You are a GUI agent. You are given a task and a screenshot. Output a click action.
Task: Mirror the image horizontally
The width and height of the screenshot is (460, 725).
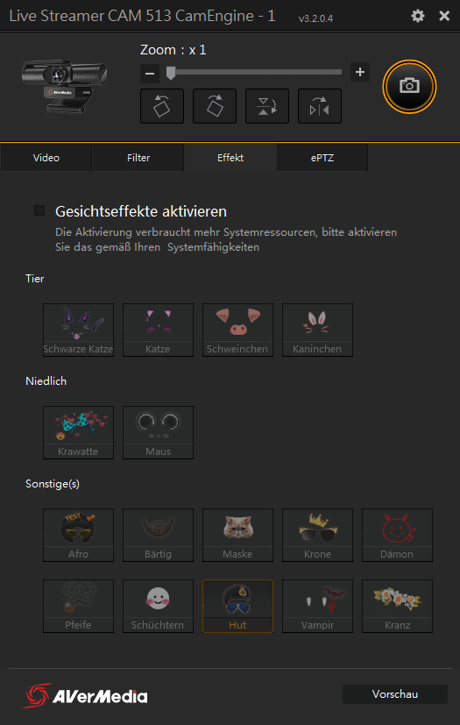(x=320, y=106)
